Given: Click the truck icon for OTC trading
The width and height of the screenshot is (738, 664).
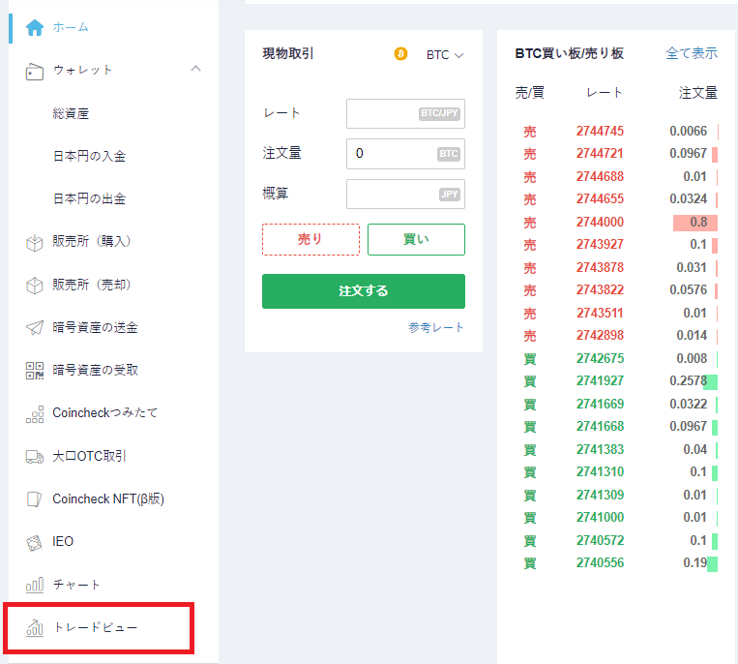Looking at the screenshot, I should click(35, 456).
